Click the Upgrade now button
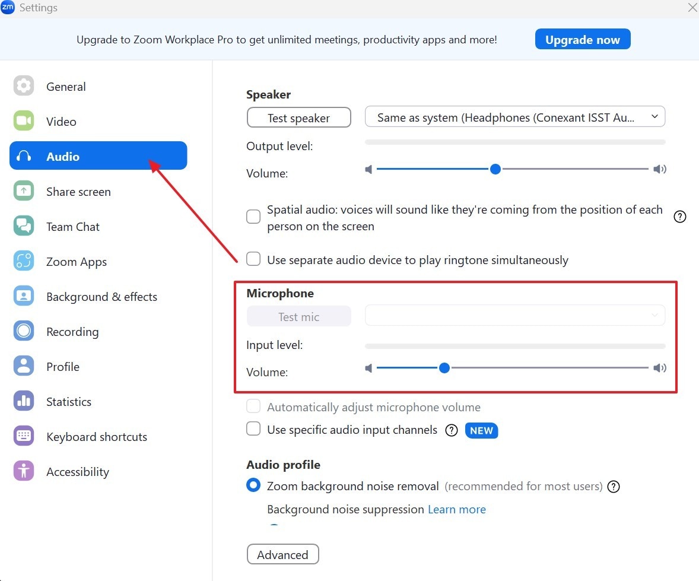Image resolution: width=699 pixels, height=581 pixels. [x=582, y=40]
